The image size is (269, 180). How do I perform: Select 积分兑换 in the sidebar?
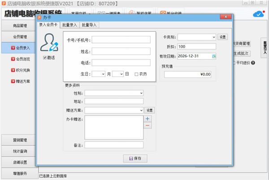point(23,70)
